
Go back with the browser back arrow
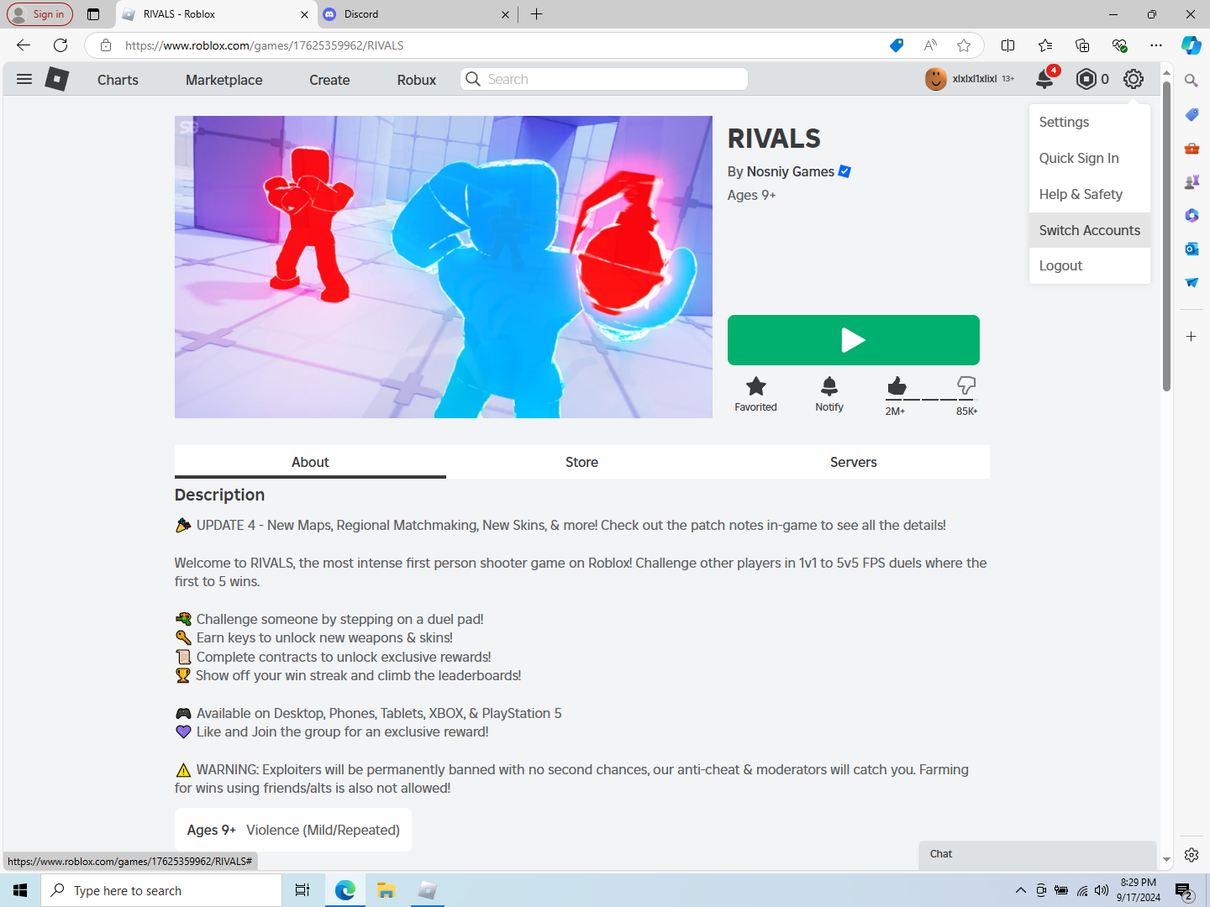click(x=24, y=45)
